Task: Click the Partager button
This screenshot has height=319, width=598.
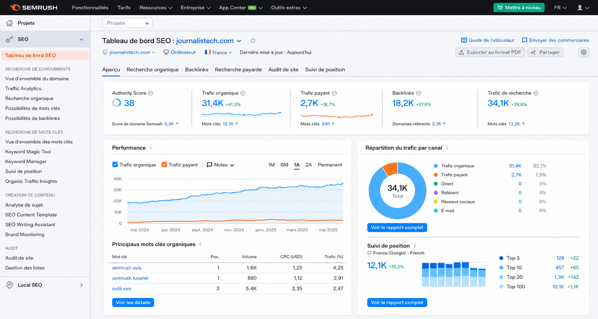Action: [545, 52]
